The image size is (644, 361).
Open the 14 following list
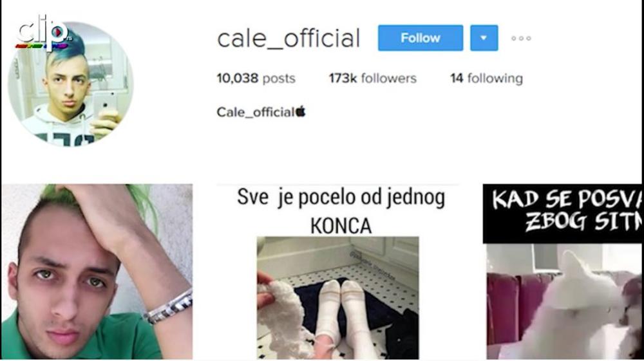pyautogui.click(x=486, y=79)
